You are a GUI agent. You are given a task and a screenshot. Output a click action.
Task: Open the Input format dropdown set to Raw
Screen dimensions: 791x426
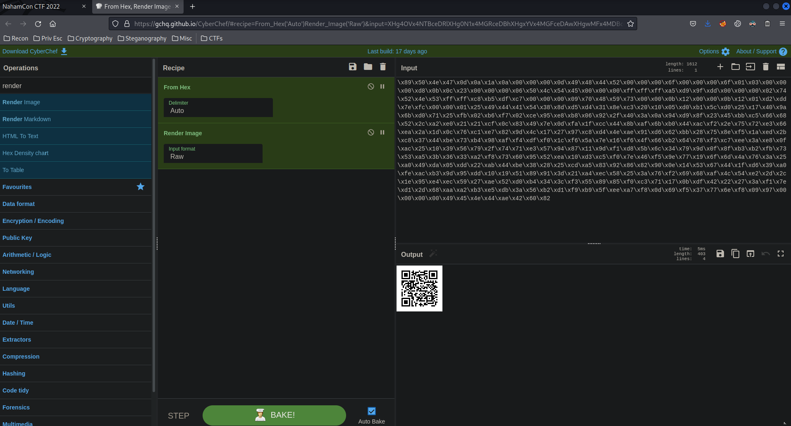tap(213, 153)
